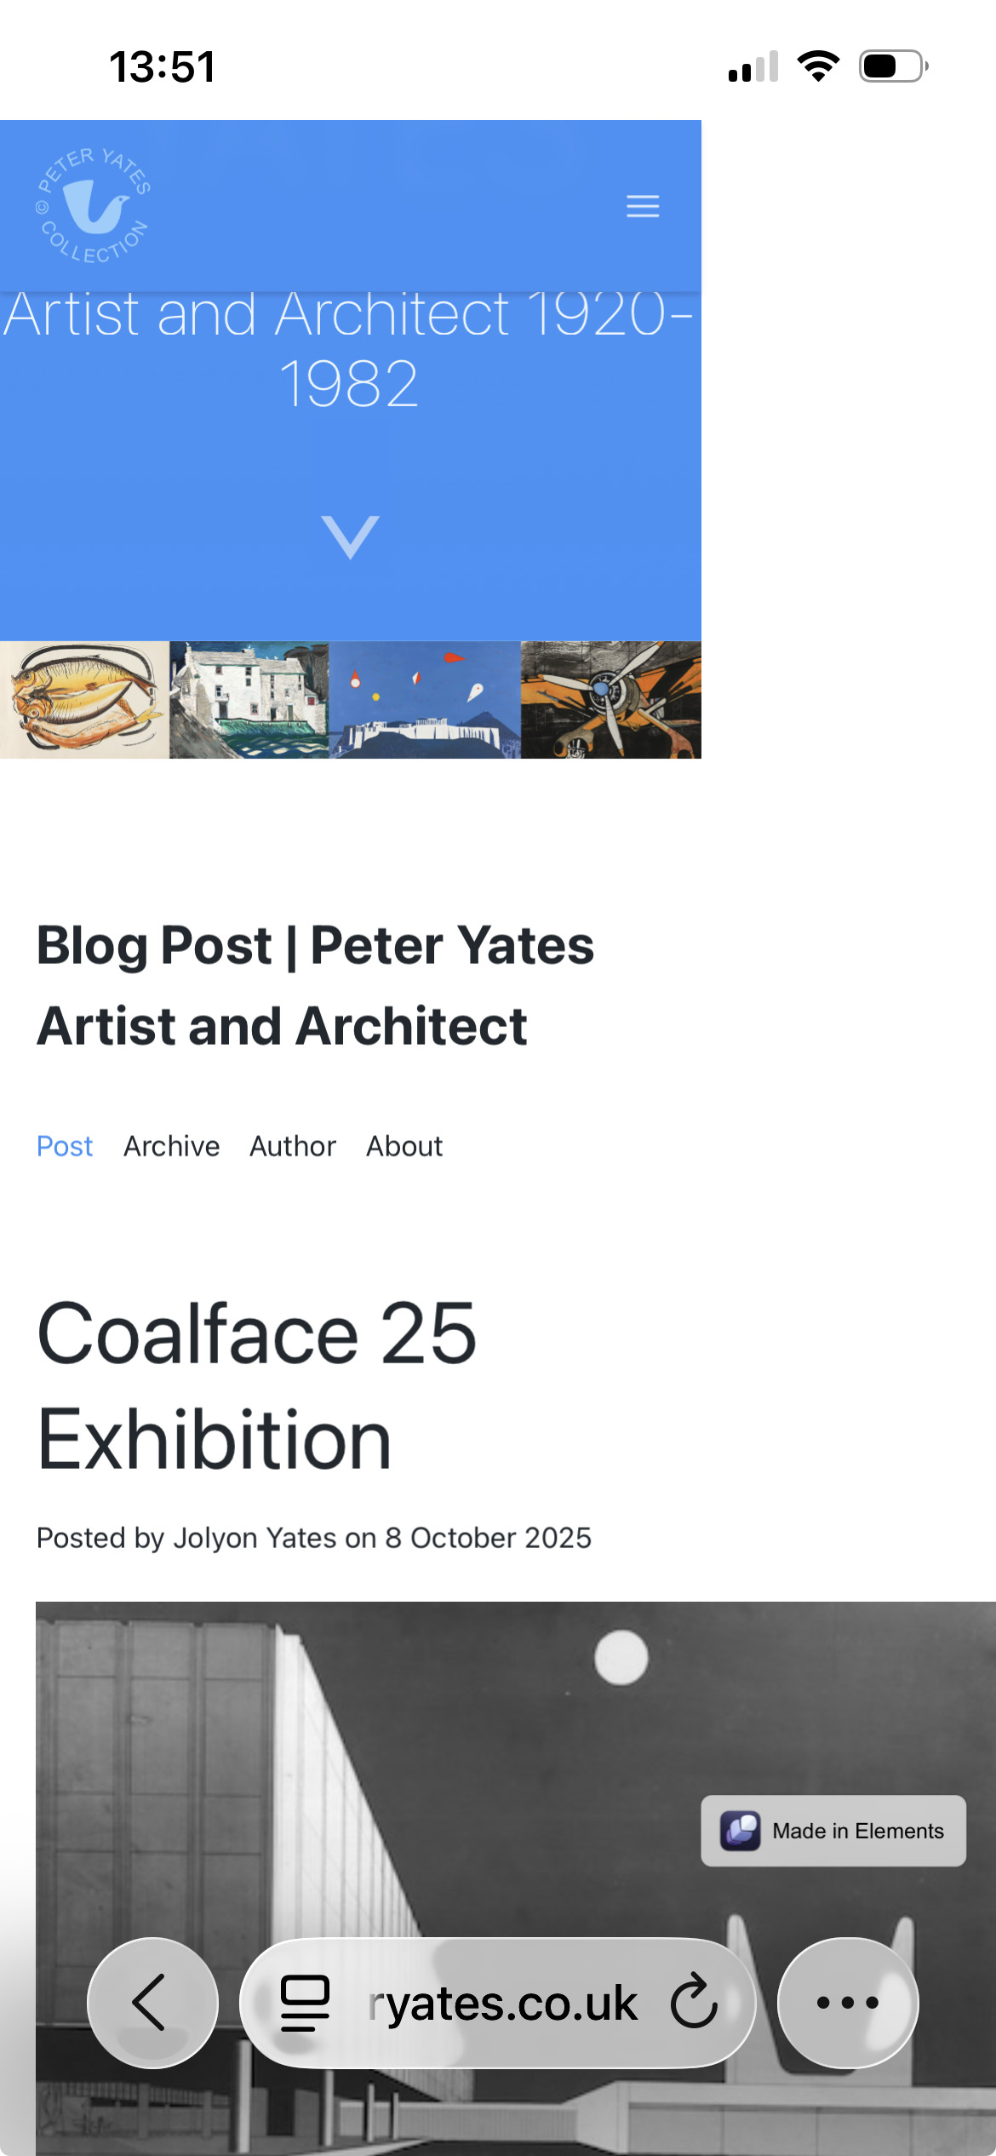
Task: Switch to the Archive tab
Action: coord(172,1146)
